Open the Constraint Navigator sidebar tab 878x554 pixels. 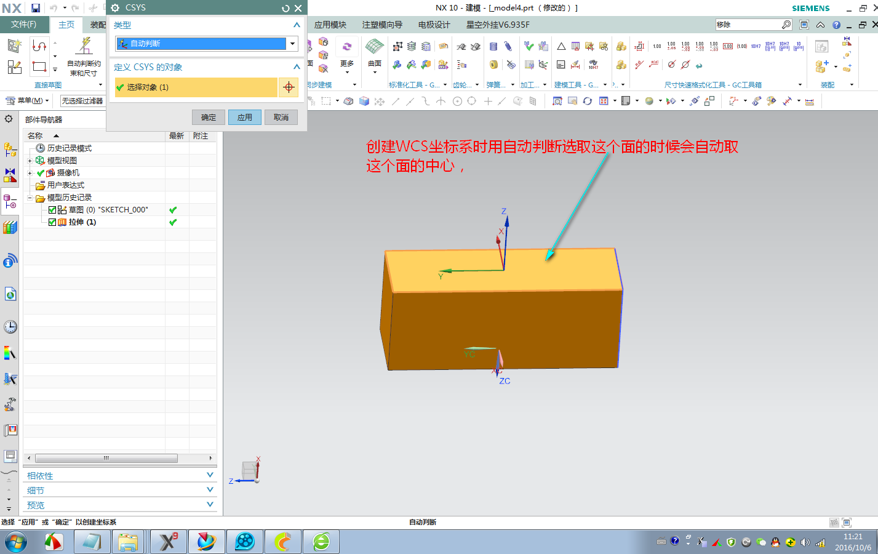pos(10,175)
